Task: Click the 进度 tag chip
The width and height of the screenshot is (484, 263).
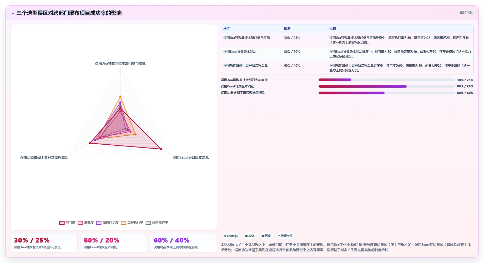Action: tap(266, 236)
